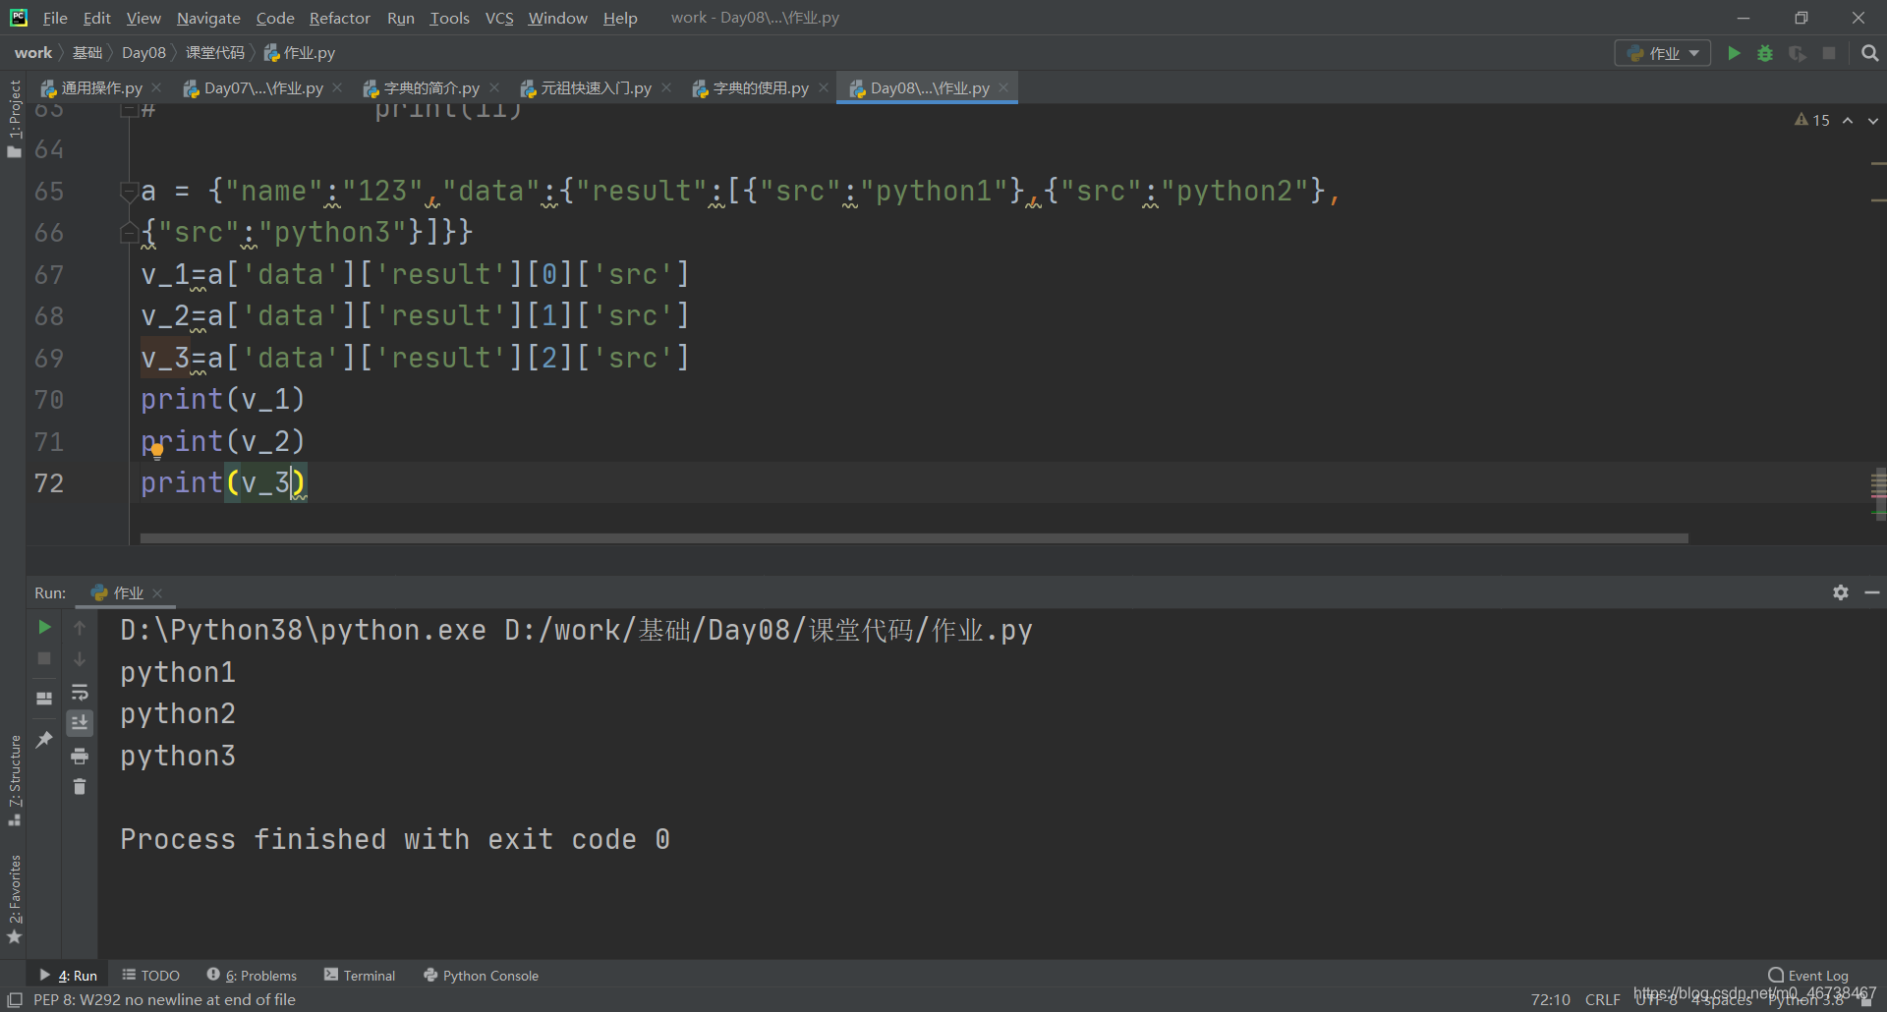1887x1012 pixels.
Task: Open the 6: Problems tool window
Action: (x=252, y=976)
